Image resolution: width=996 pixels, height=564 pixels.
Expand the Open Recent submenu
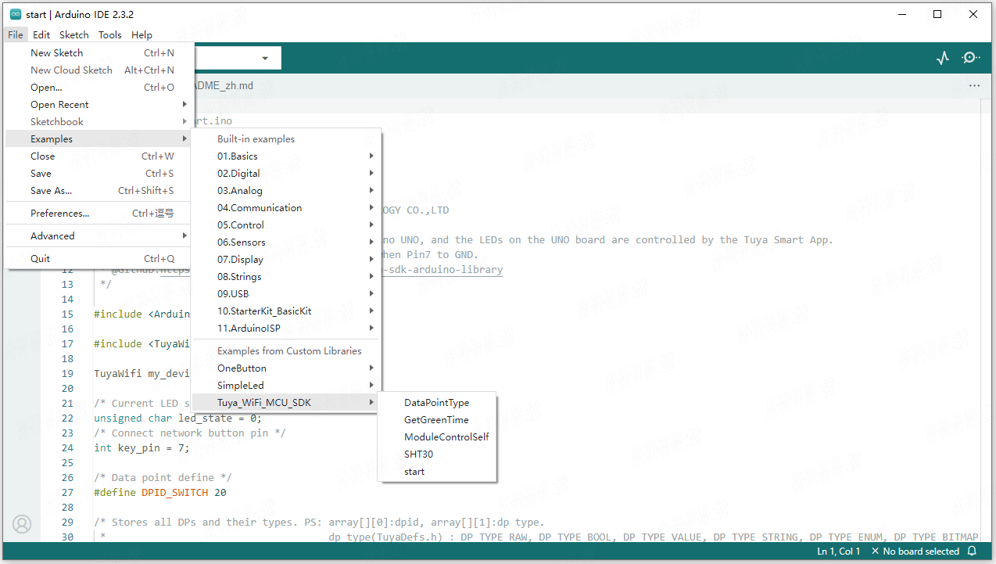(99, 105)
